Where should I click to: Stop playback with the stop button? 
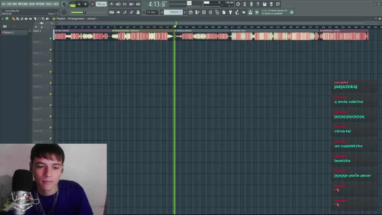(x=85, y=4)
